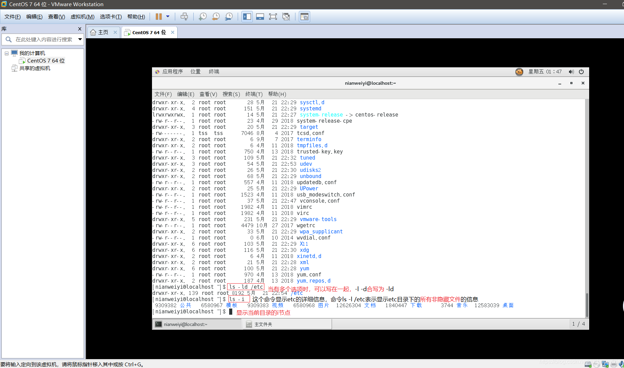Open the terminal 编辑(E) menu

point(185,94)
